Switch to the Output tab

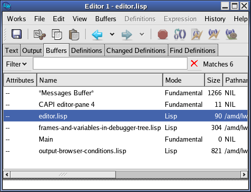point(32,50)
